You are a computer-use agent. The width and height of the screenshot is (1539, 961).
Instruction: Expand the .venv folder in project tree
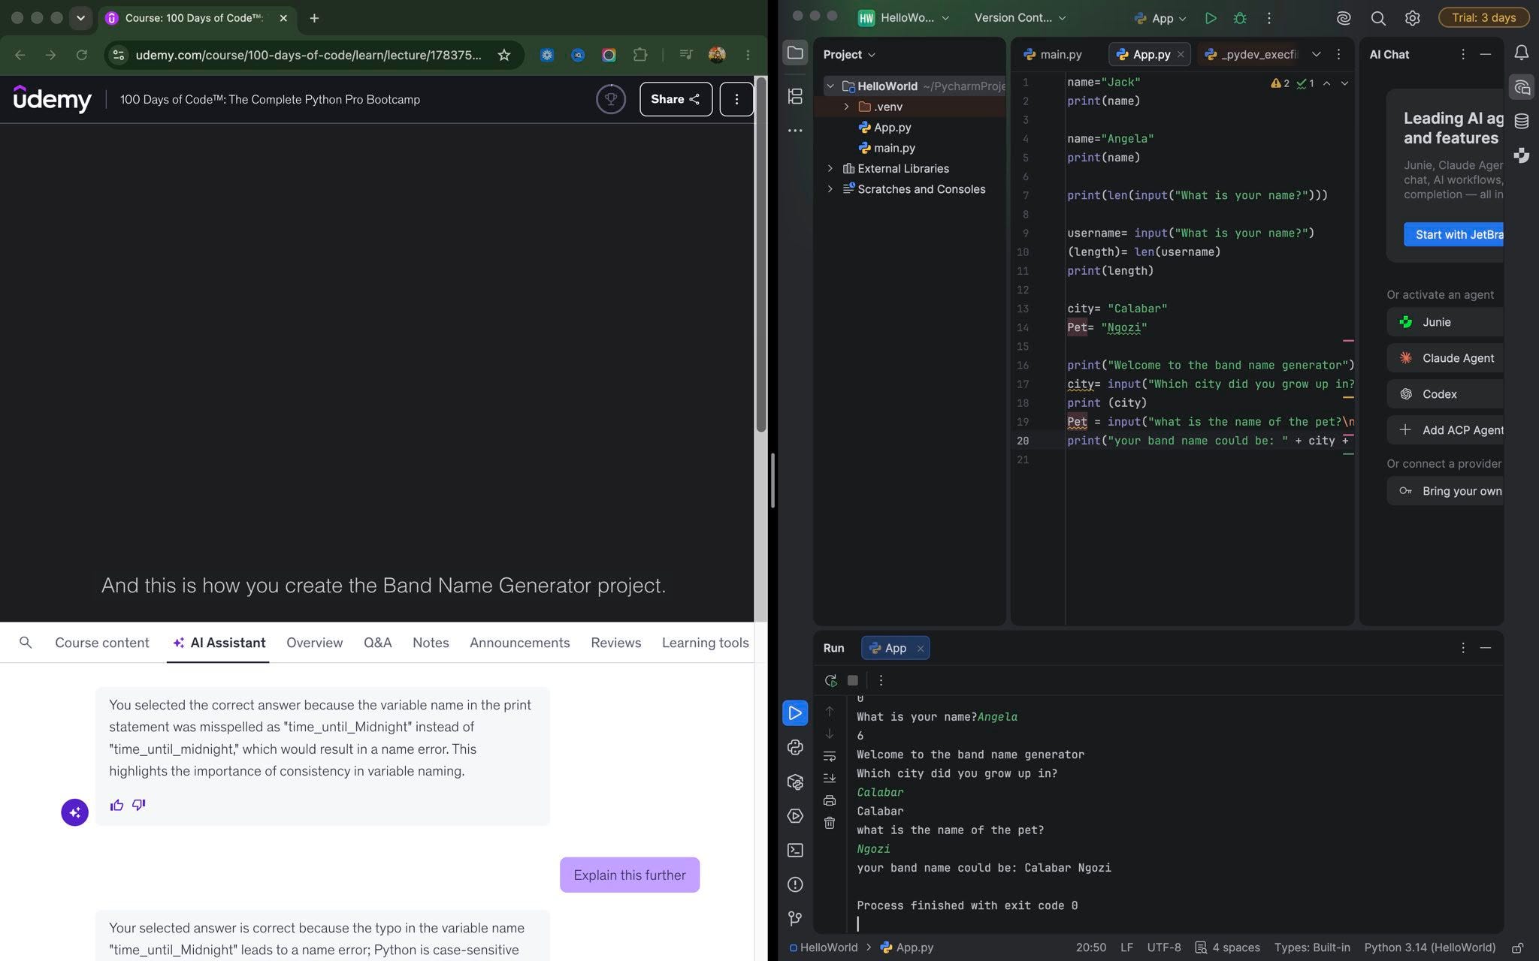pyautogui.click(x=846, y=107)
